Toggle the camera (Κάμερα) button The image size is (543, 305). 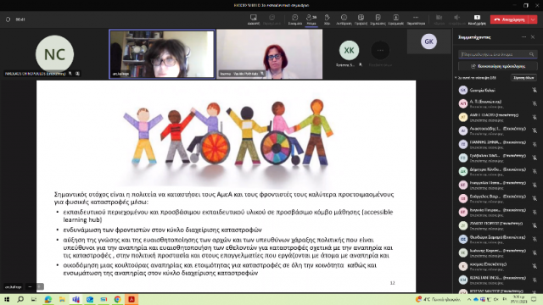(439, 19)
